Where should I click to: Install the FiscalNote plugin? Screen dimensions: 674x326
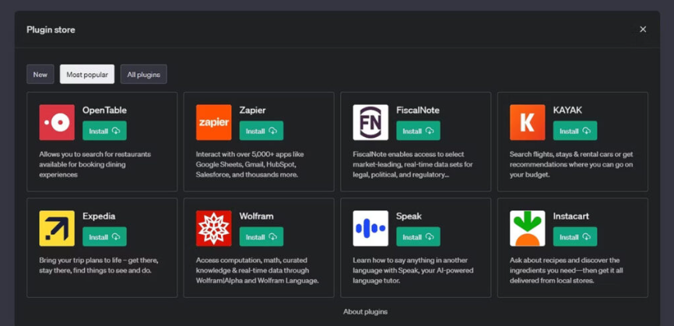(x=418, y=131)
